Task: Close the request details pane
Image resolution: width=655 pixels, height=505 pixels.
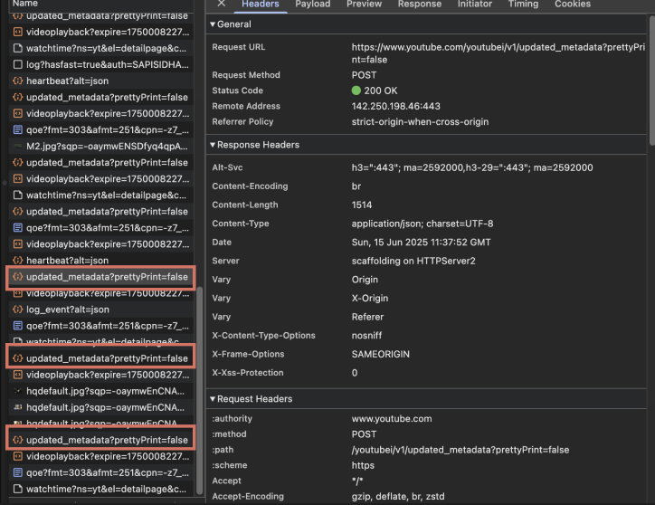Action: [x=222, y=4]
